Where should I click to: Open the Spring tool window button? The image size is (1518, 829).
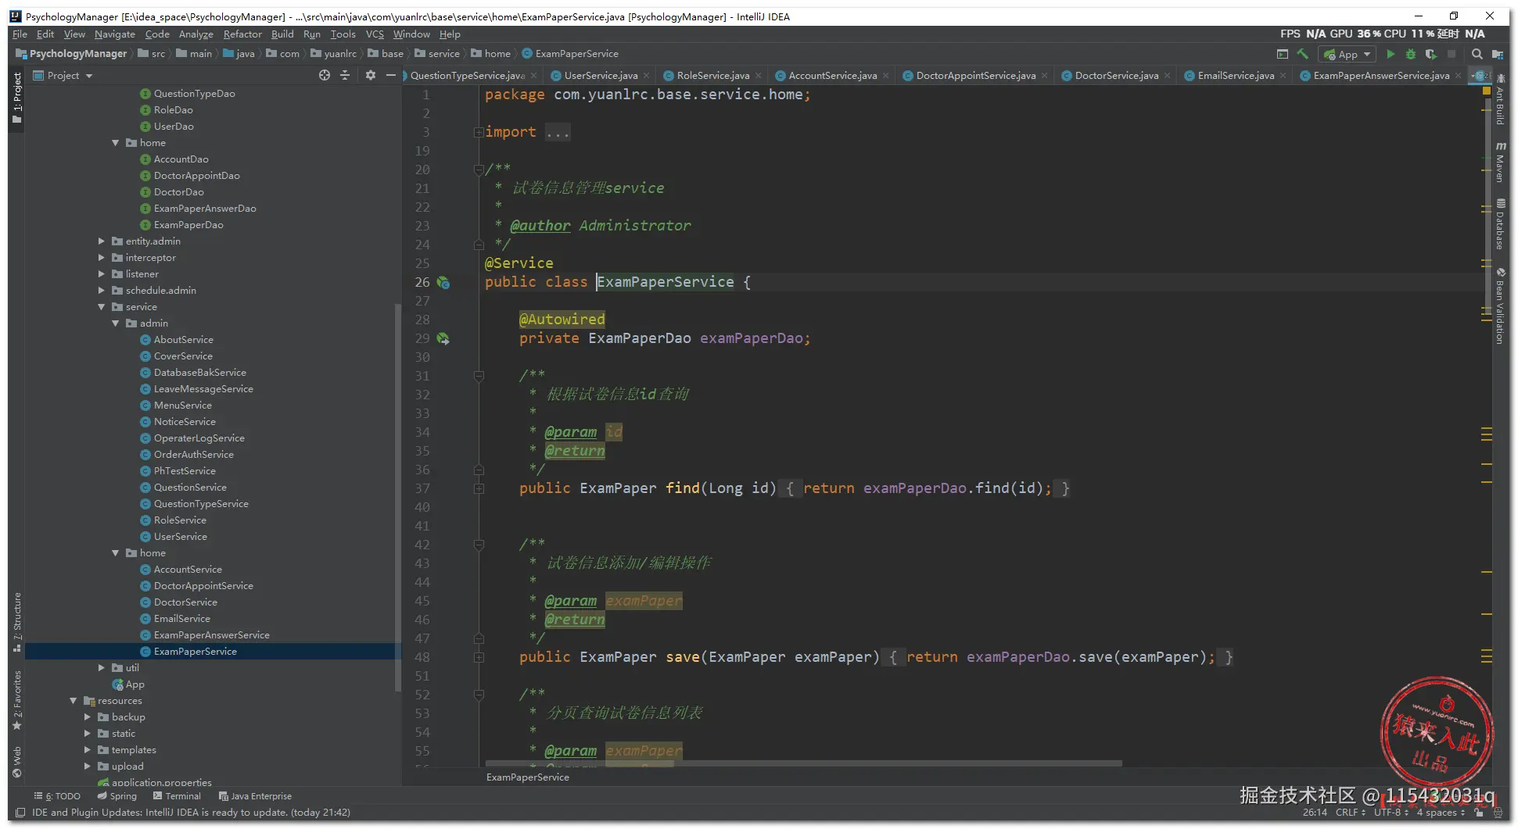tap(117, 796)
